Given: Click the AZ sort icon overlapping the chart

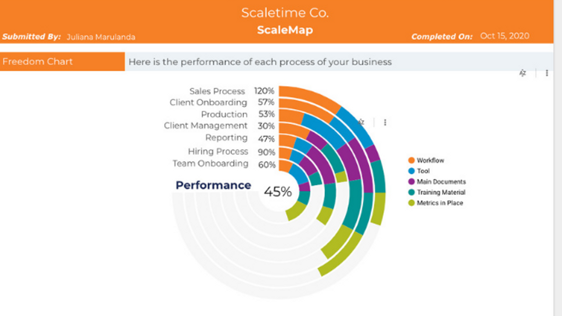Looking at the screenshot, I should point(361,122).
